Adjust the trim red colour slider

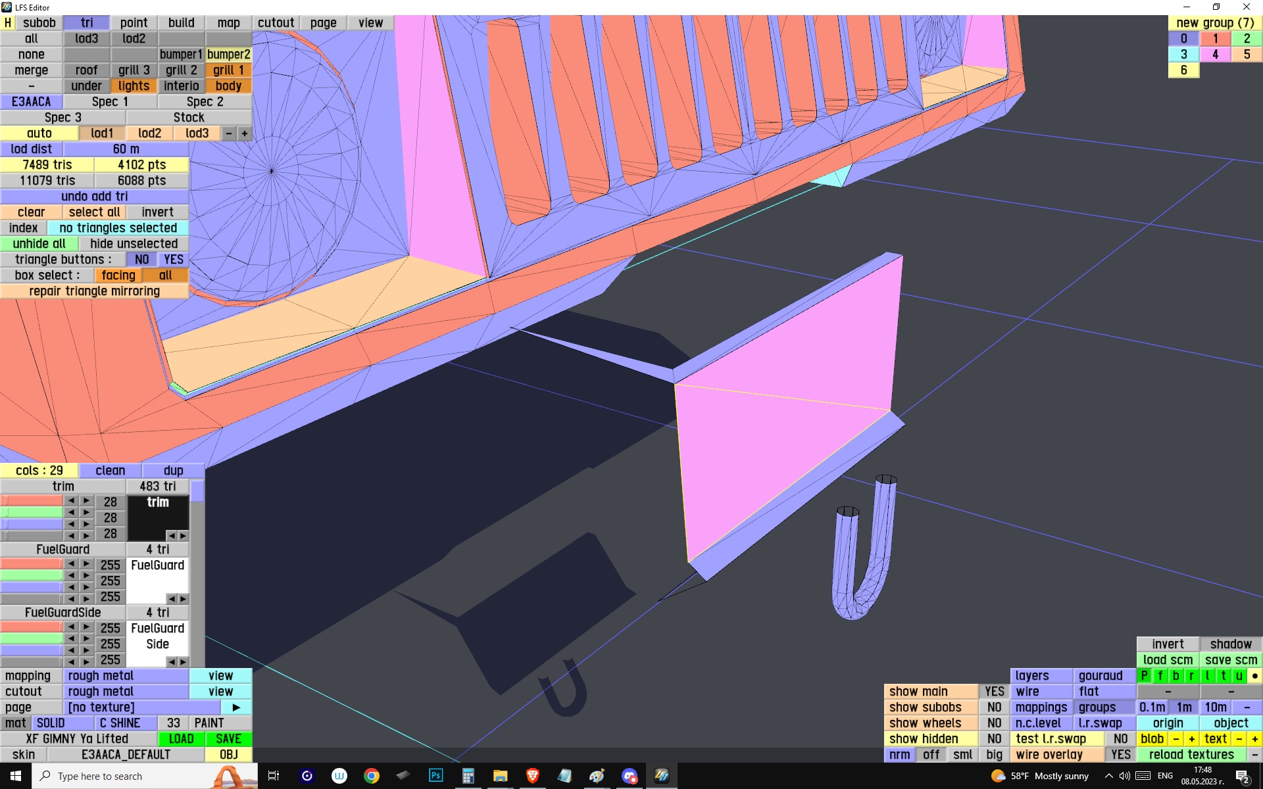[32, 501]
